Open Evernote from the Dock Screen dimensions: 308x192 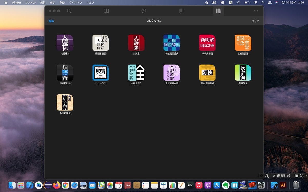226,185
